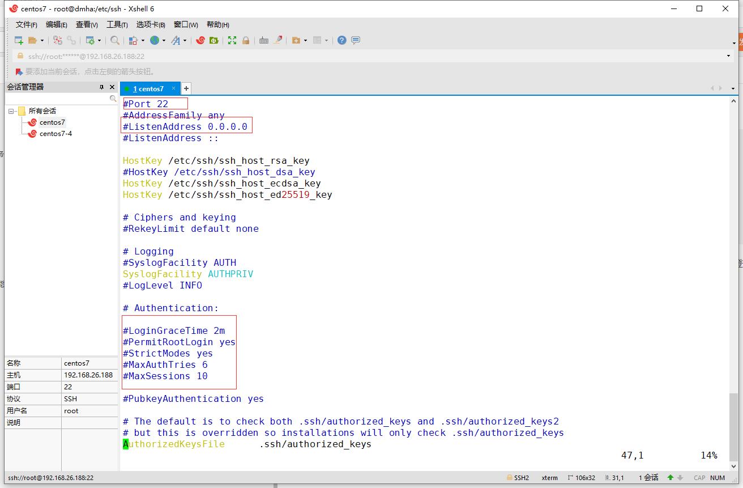The height and width of the screenshot is (488, 743).
Task: Expand the color scheme dropdown arrow
Action: click(143, 40)
